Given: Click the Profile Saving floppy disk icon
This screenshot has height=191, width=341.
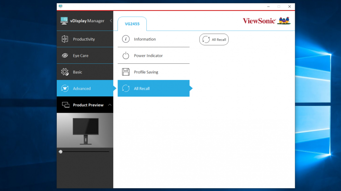Looking at the screenshot, I should 126,72.
